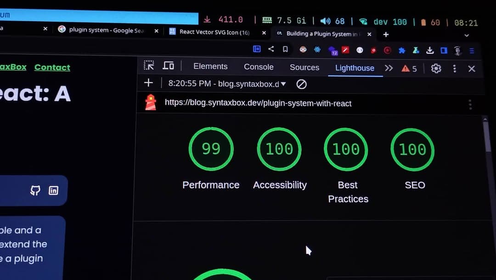Viewport: 496px width, 280px height.
Task: Click the GitHub icon on the blog
Action: click(x=35, y=190)
